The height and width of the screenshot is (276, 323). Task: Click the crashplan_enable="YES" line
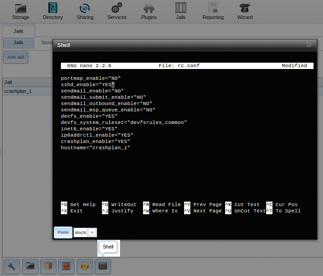tap(95, 142)
